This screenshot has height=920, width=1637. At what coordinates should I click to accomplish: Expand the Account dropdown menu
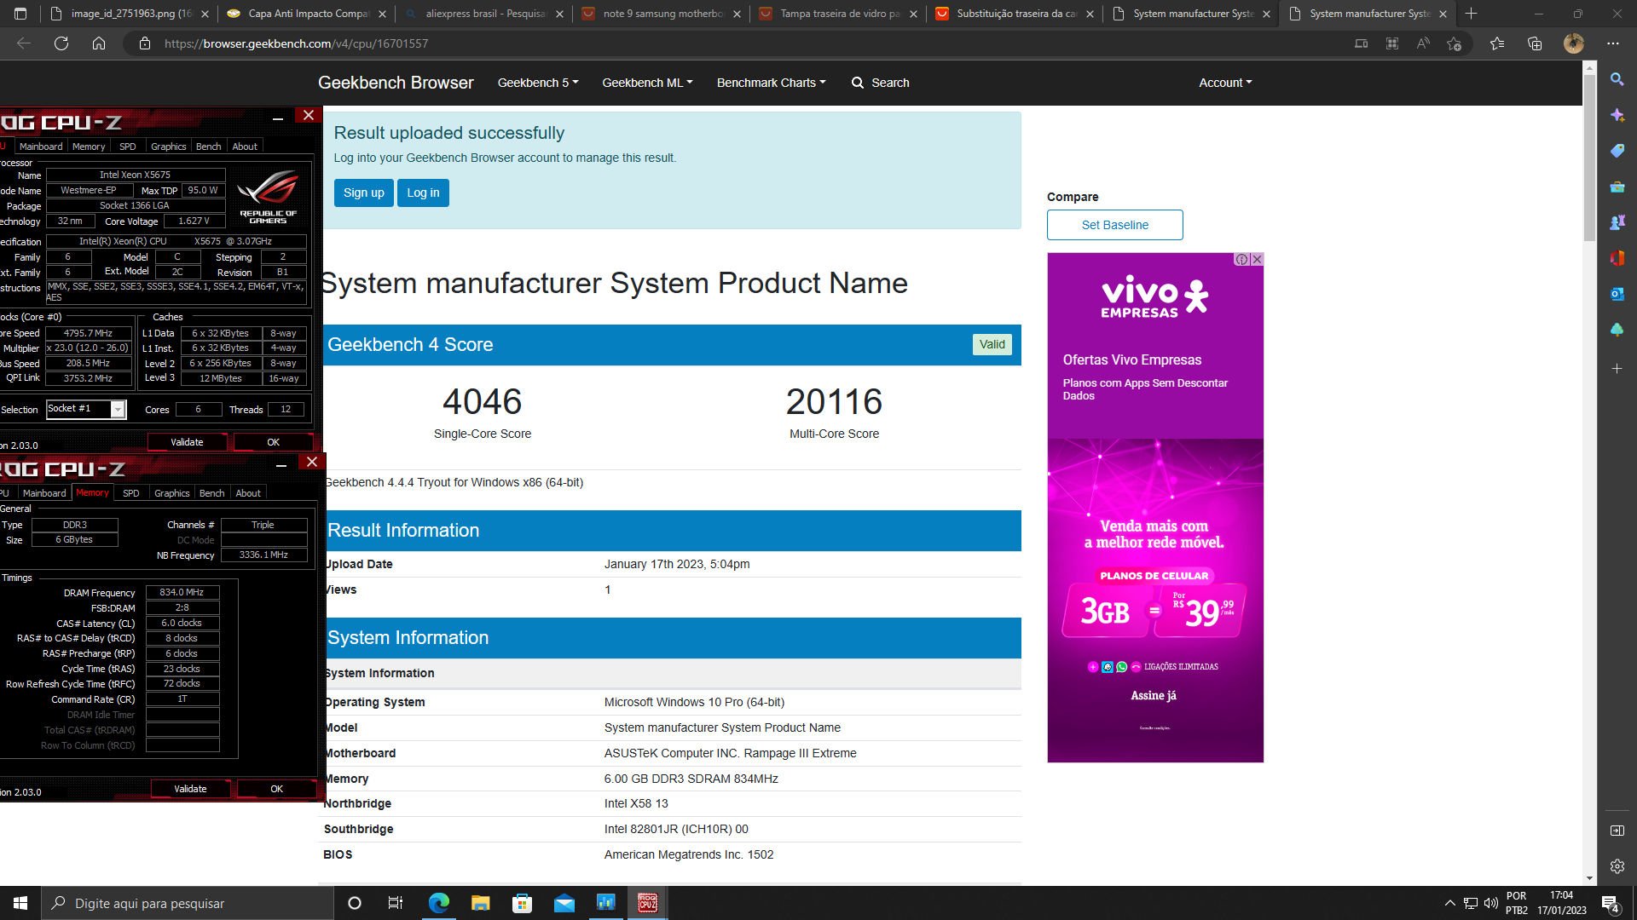point(1225,83)
